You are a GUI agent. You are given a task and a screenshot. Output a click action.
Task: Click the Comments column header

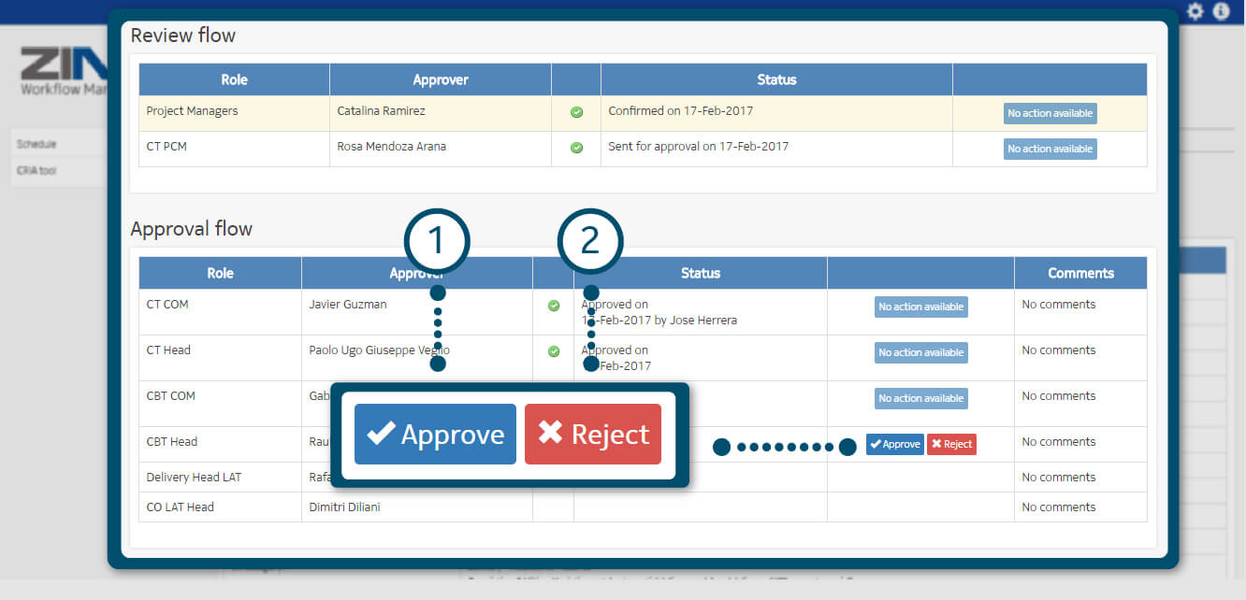click(x=1080, y=273)
